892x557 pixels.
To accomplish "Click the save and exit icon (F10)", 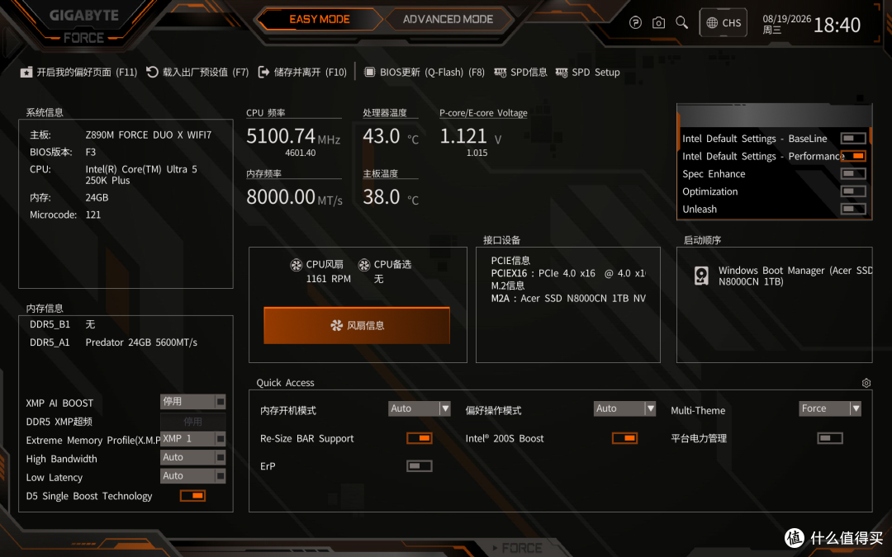I will click(x=263, y=72).
